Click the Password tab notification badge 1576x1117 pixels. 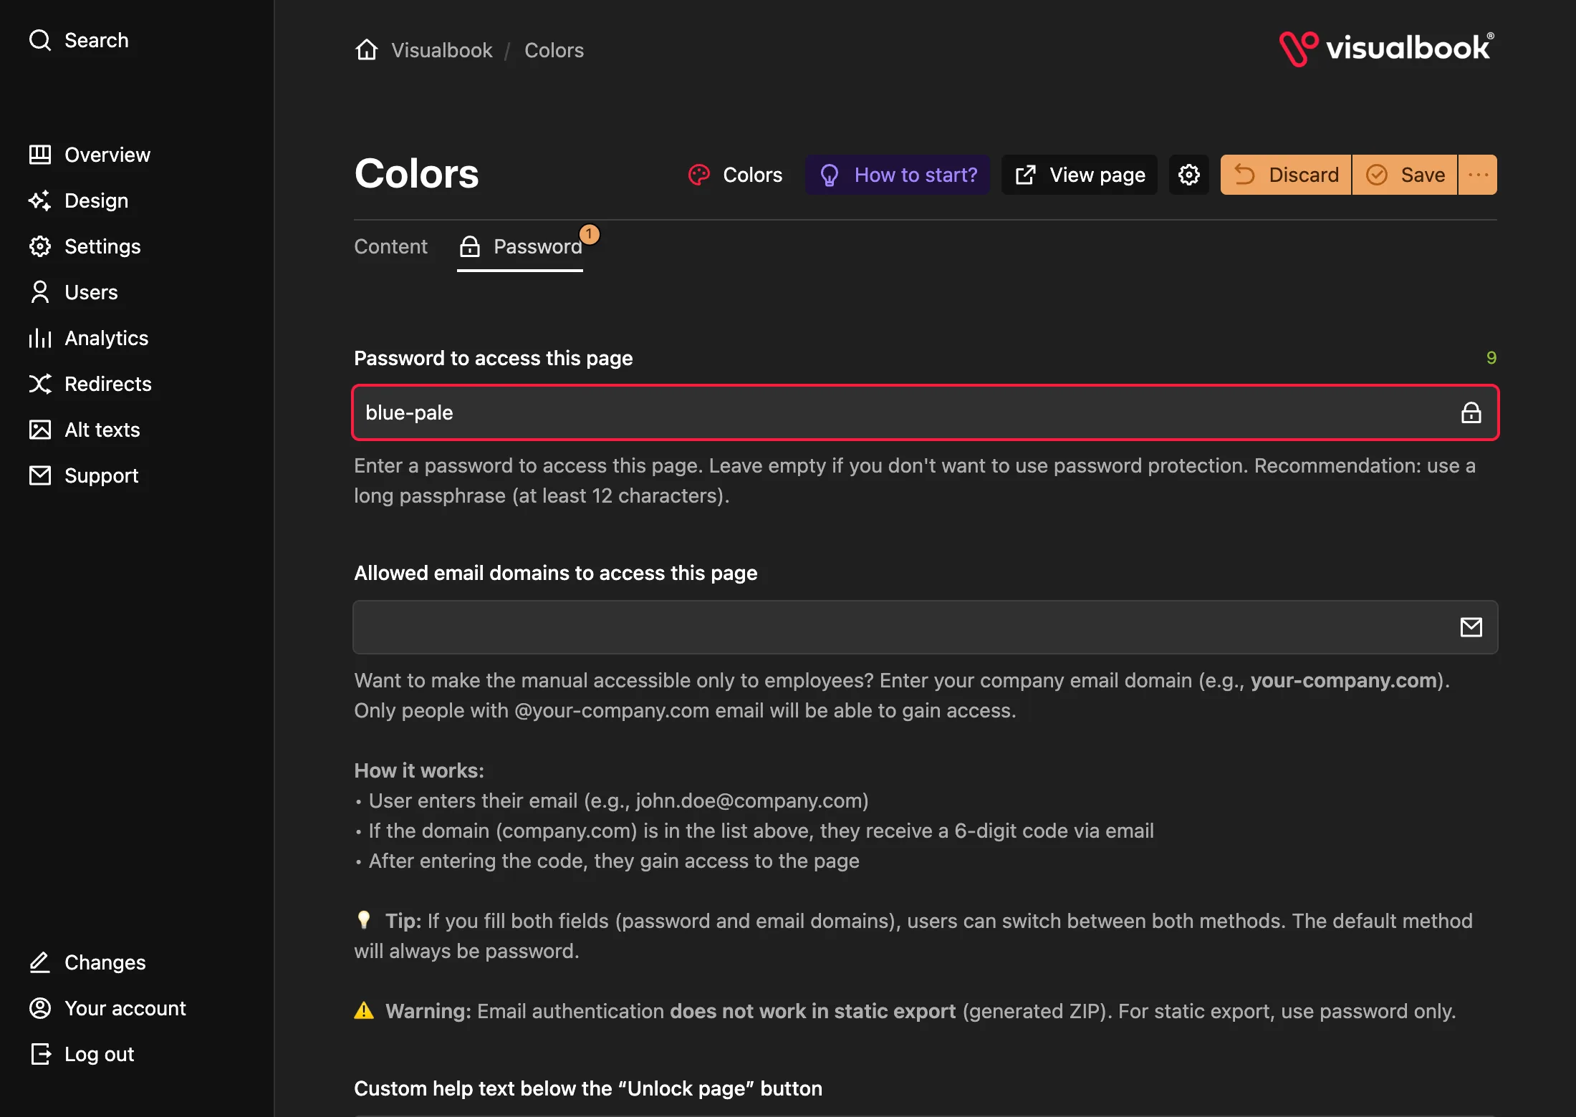tap(590, 234)
